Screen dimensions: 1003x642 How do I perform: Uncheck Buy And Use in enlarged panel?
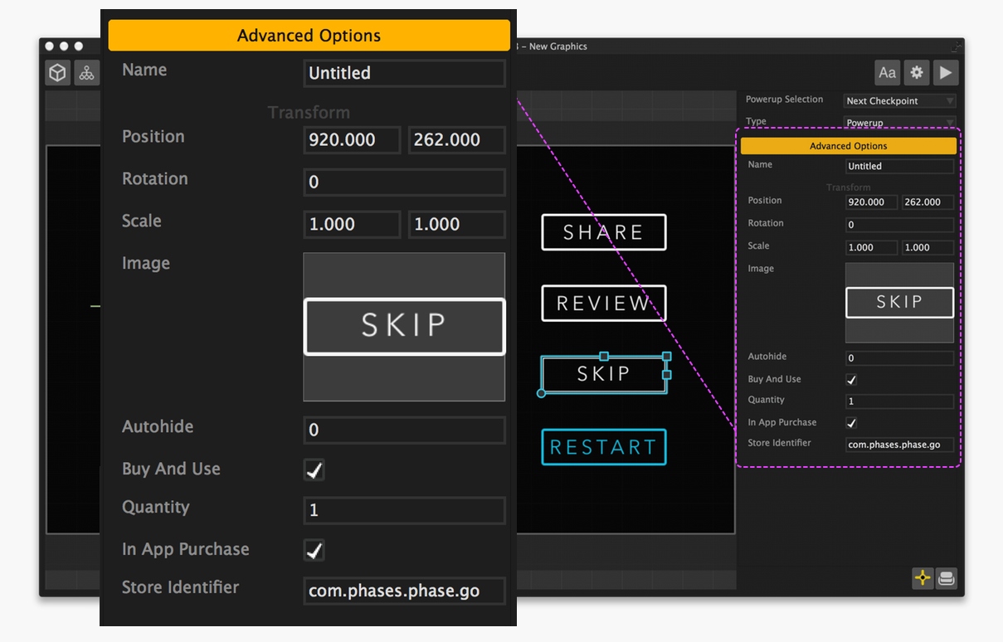314,470
